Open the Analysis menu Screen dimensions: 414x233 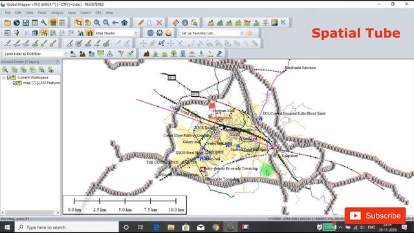(57, 13)
